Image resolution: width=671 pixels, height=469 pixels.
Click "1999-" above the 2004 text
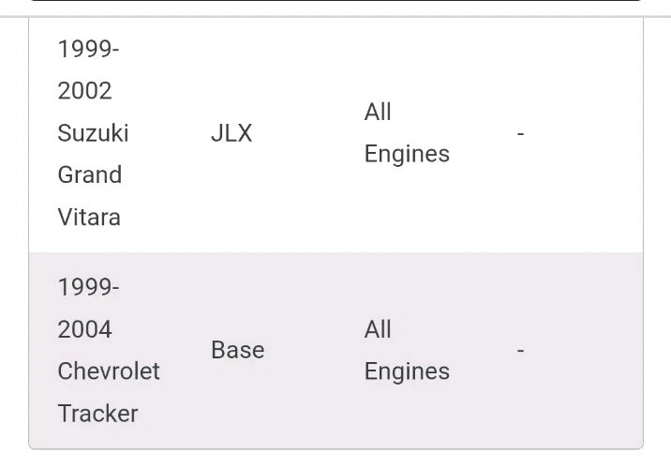pos(89,287)
